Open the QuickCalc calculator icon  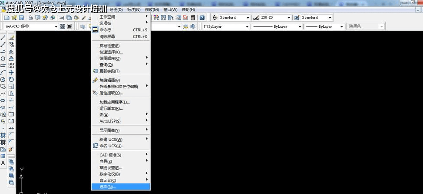pyautogui.click(x=193, y=18)
